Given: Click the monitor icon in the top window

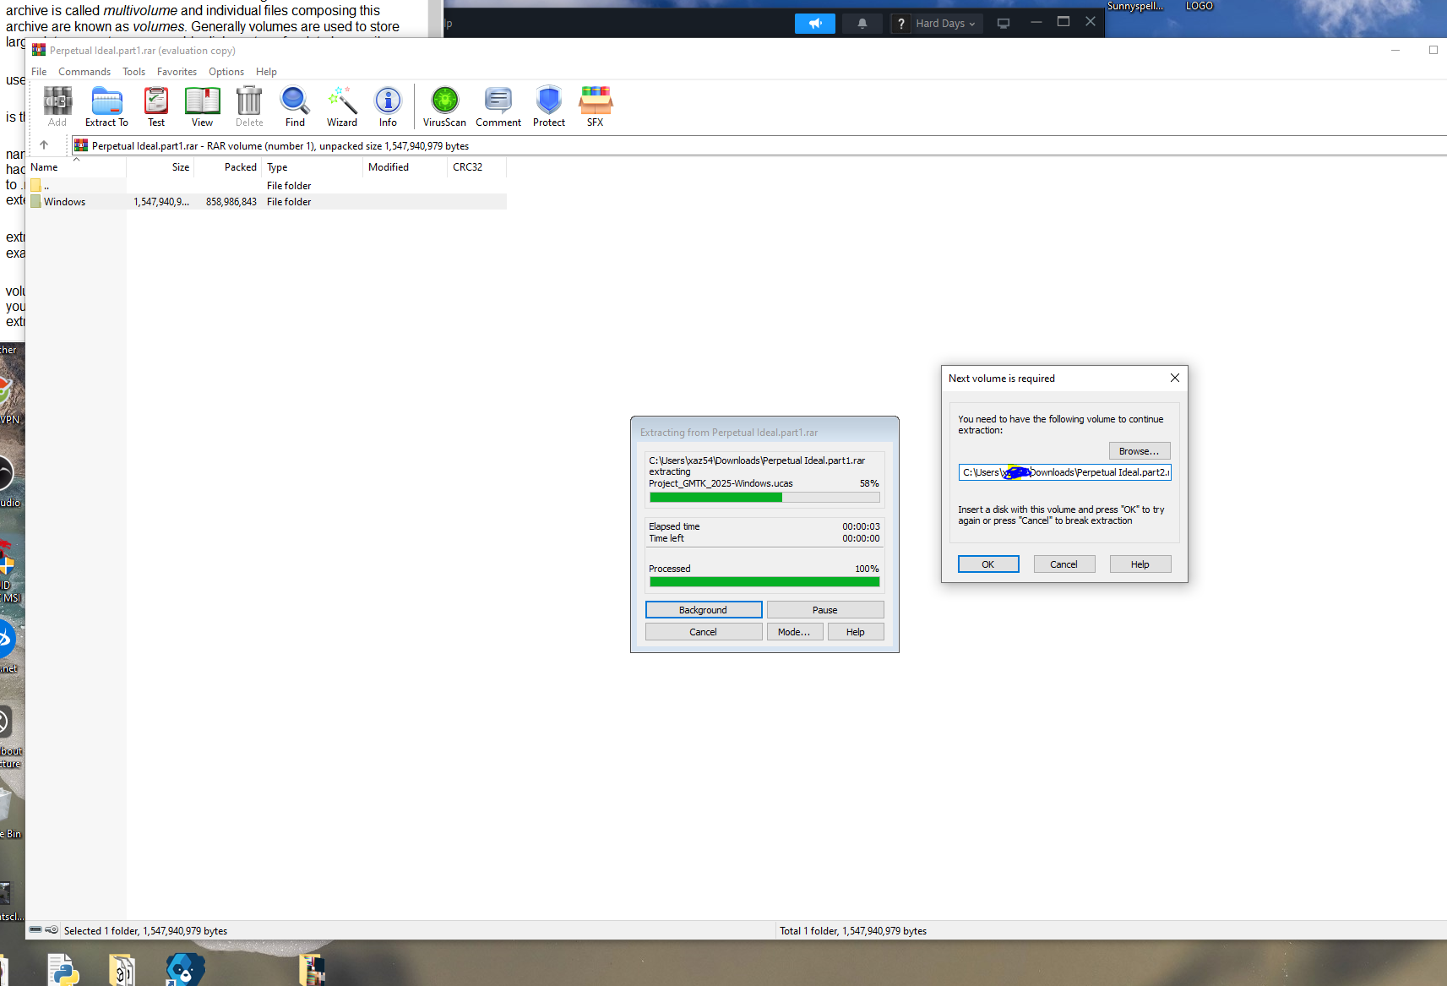Looking at the screenshot, I should pos(1004,24).
